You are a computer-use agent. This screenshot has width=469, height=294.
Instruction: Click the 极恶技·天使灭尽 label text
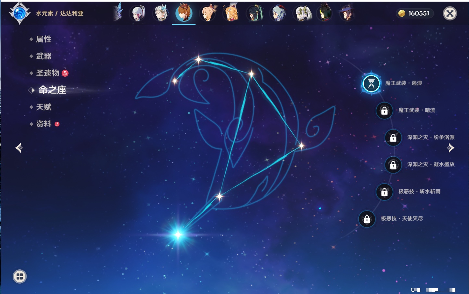tap(402, 219)
